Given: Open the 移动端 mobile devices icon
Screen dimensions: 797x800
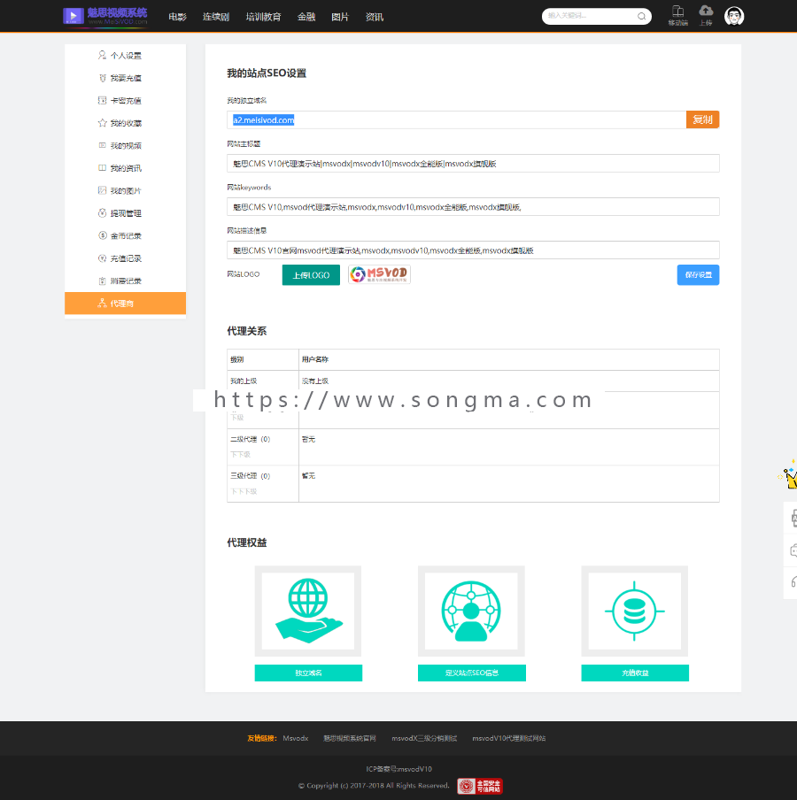Looking at the screenshot, I should pyautogui.click(x=677, y=12).
